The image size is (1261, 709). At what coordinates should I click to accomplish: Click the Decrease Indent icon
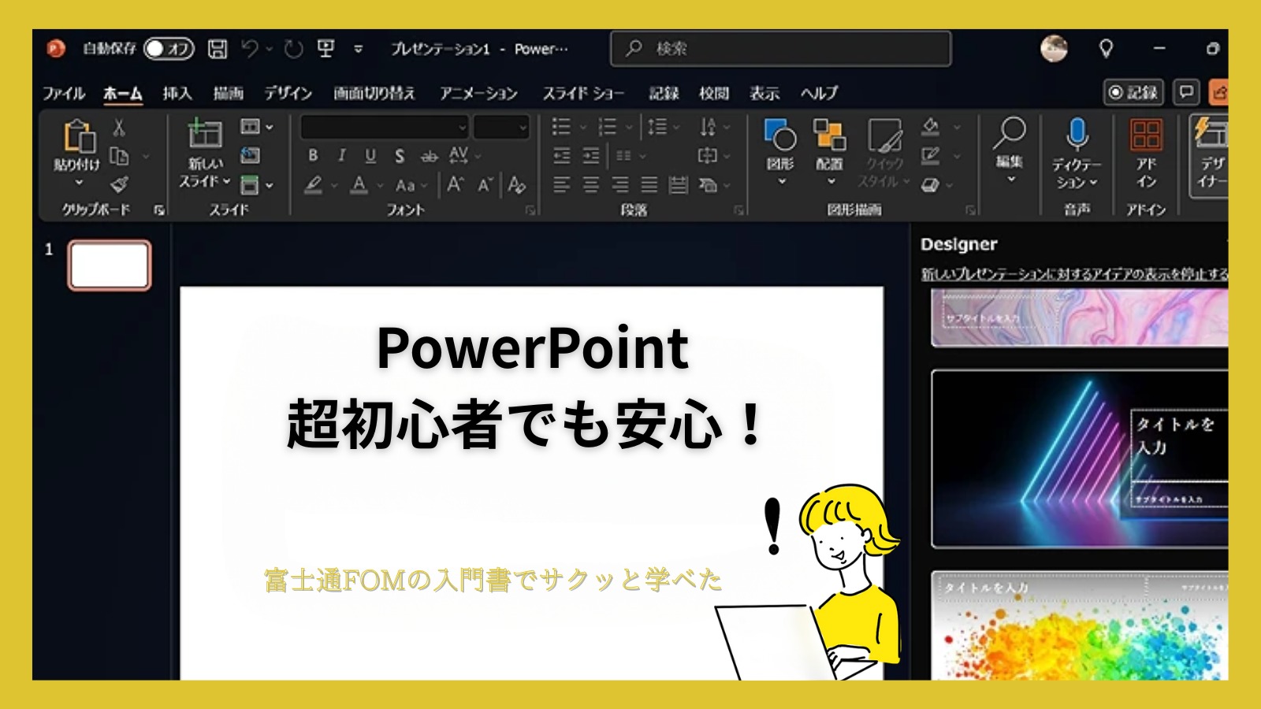pyautogui.click(x=561, y=156)
